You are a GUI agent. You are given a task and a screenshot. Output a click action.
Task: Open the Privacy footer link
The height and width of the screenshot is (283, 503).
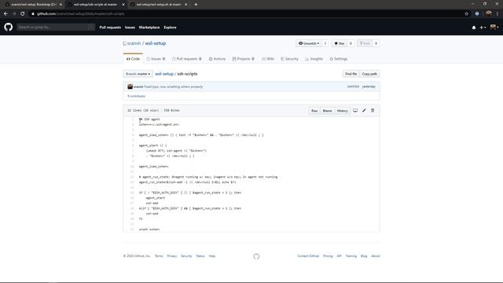[172, 256]
